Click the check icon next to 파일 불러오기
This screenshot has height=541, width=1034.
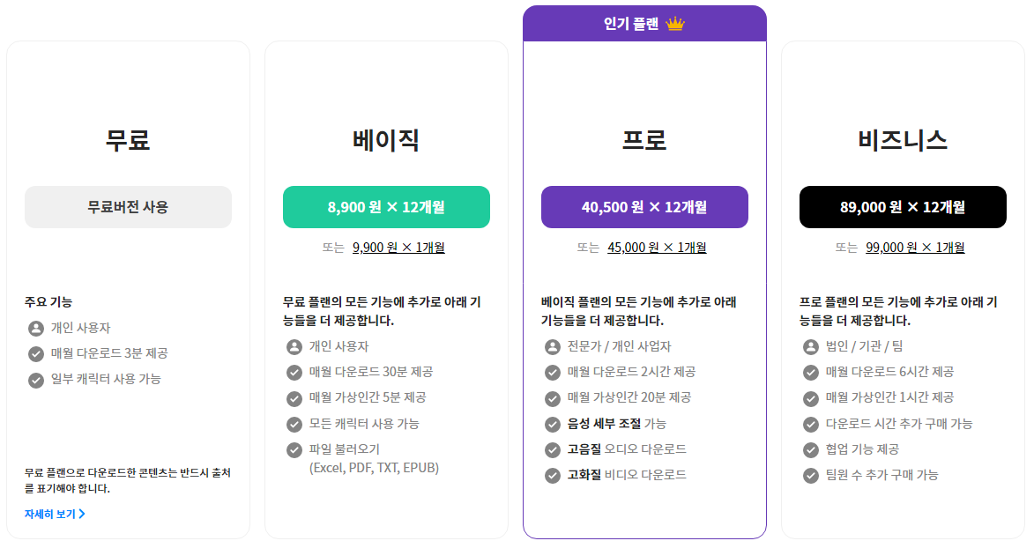tap(294, 450)
